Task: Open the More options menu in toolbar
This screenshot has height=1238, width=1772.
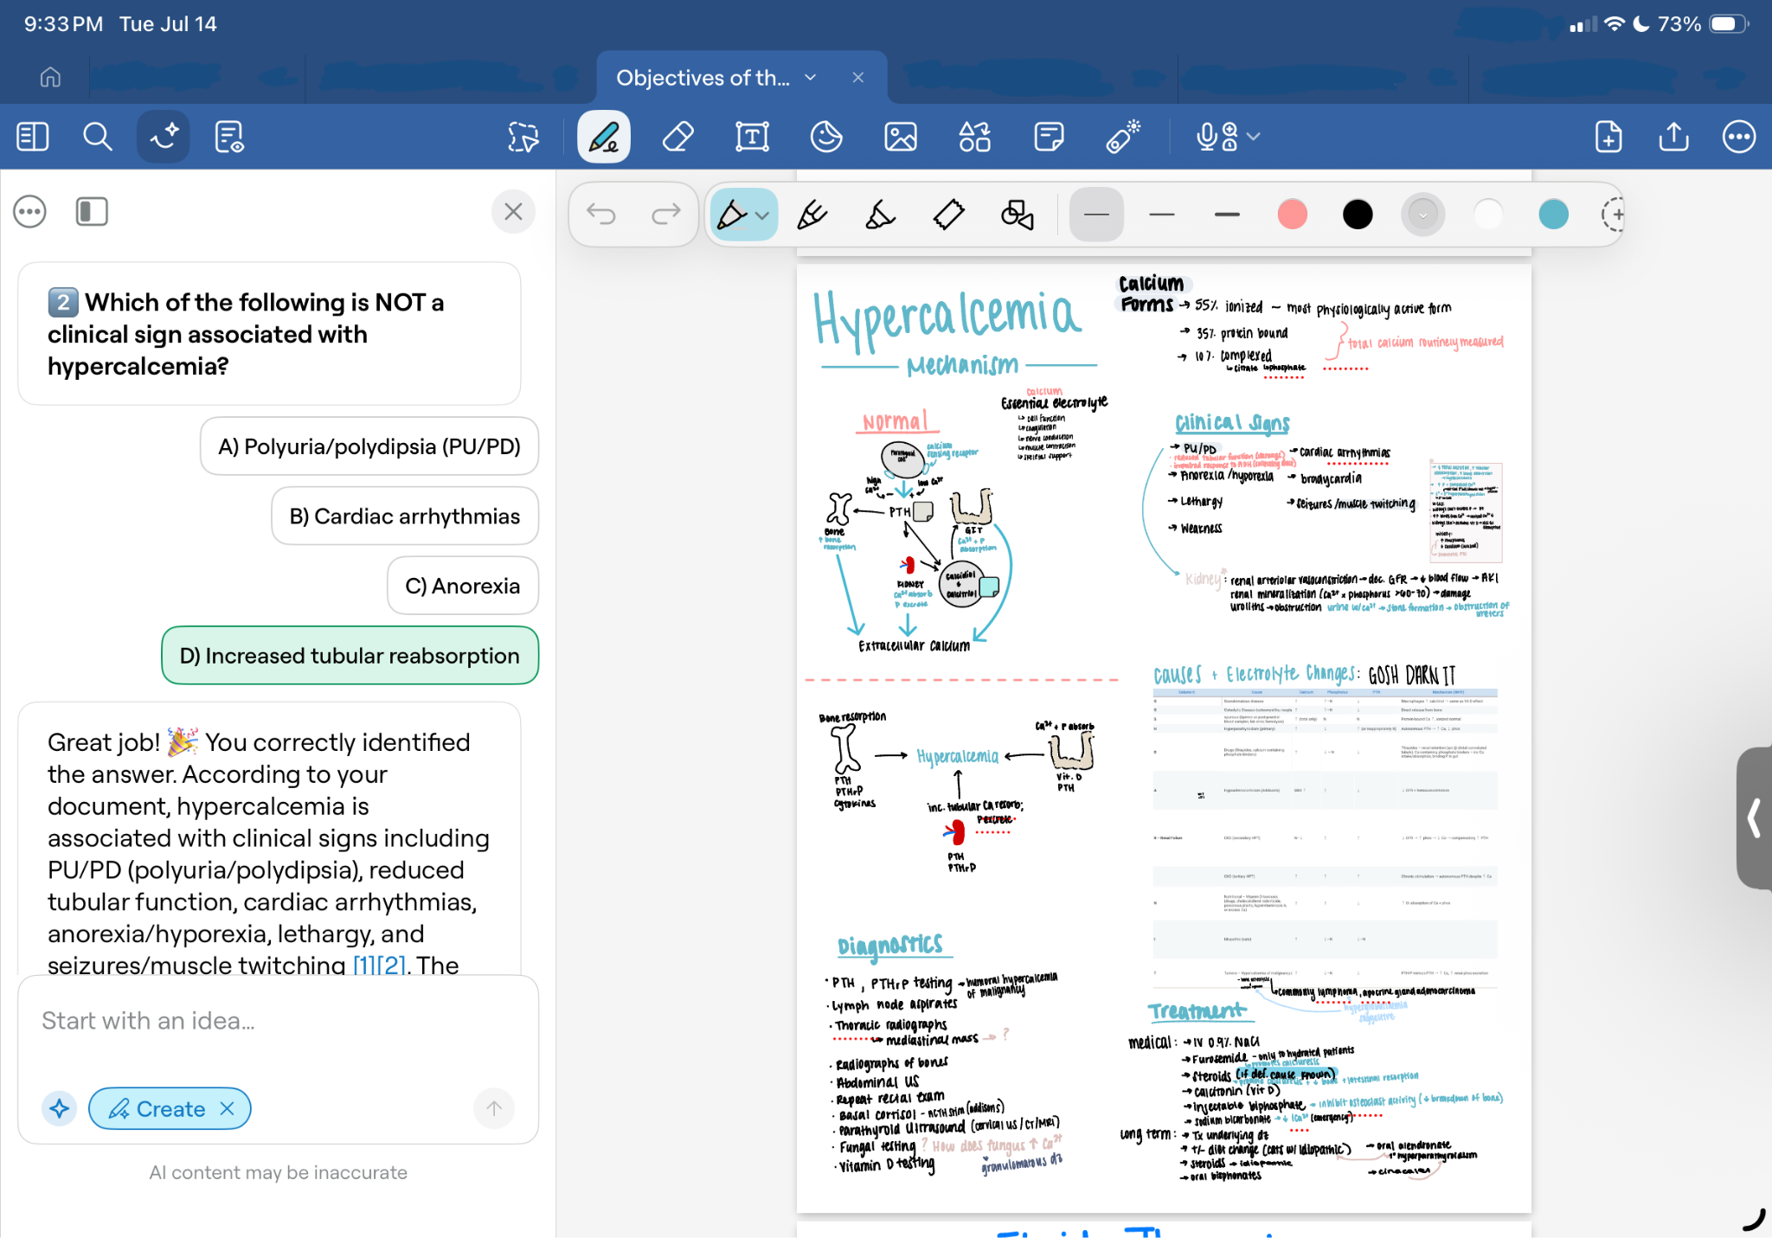Action: pos(1739,137)
